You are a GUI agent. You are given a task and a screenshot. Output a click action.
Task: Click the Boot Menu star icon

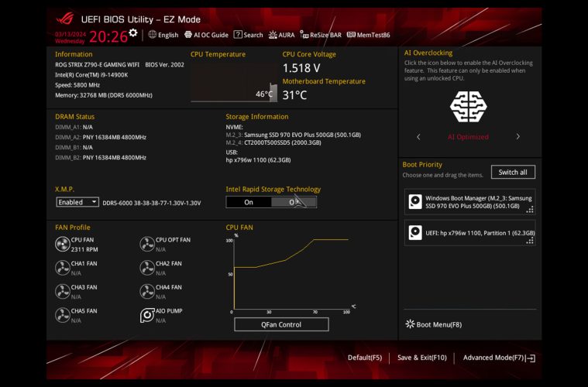[x=411, y=324]
